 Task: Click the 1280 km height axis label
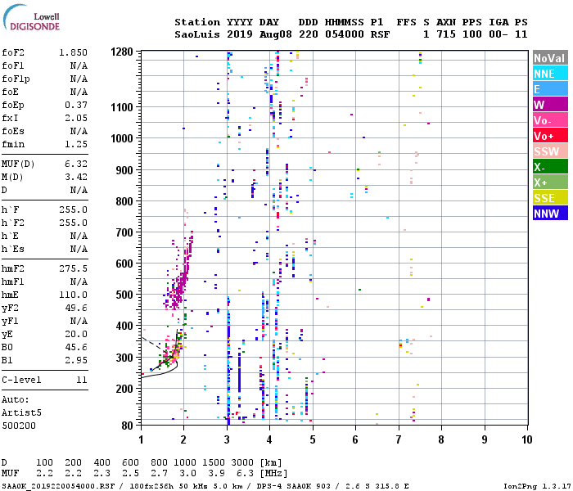tap(122, 52)
